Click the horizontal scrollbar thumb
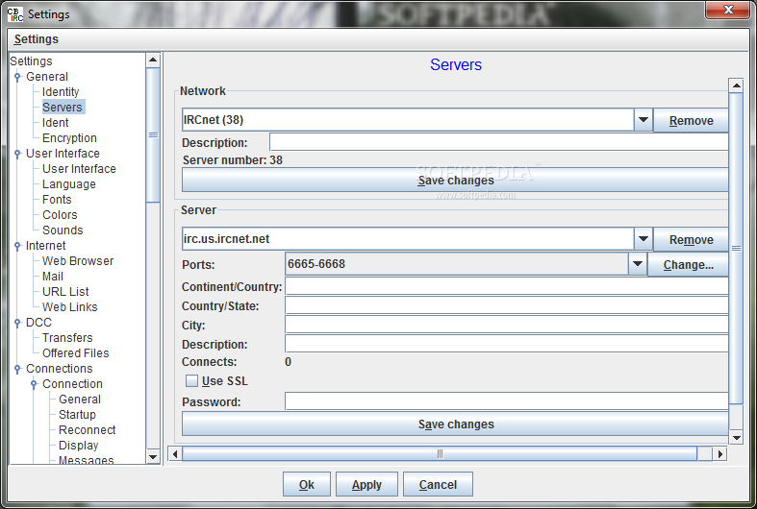Image resolution: width=757 pixels, height=509 pixels. [440, 453]
